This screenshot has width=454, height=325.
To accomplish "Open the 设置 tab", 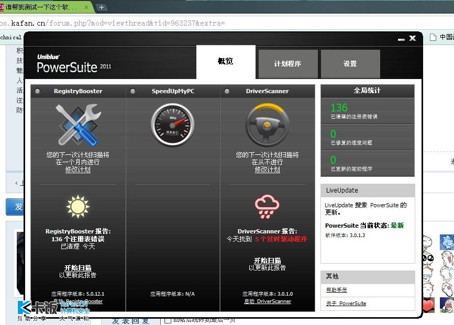I will (350, 64).
